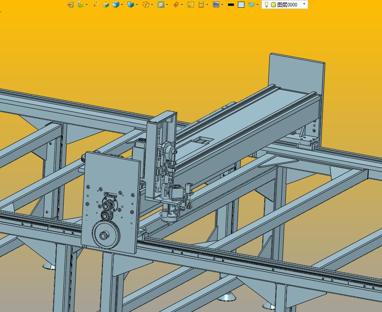Expand the dropdown next to the blue cube
The width and height of the screenshot is (382, 312).
tap(122, 4)
